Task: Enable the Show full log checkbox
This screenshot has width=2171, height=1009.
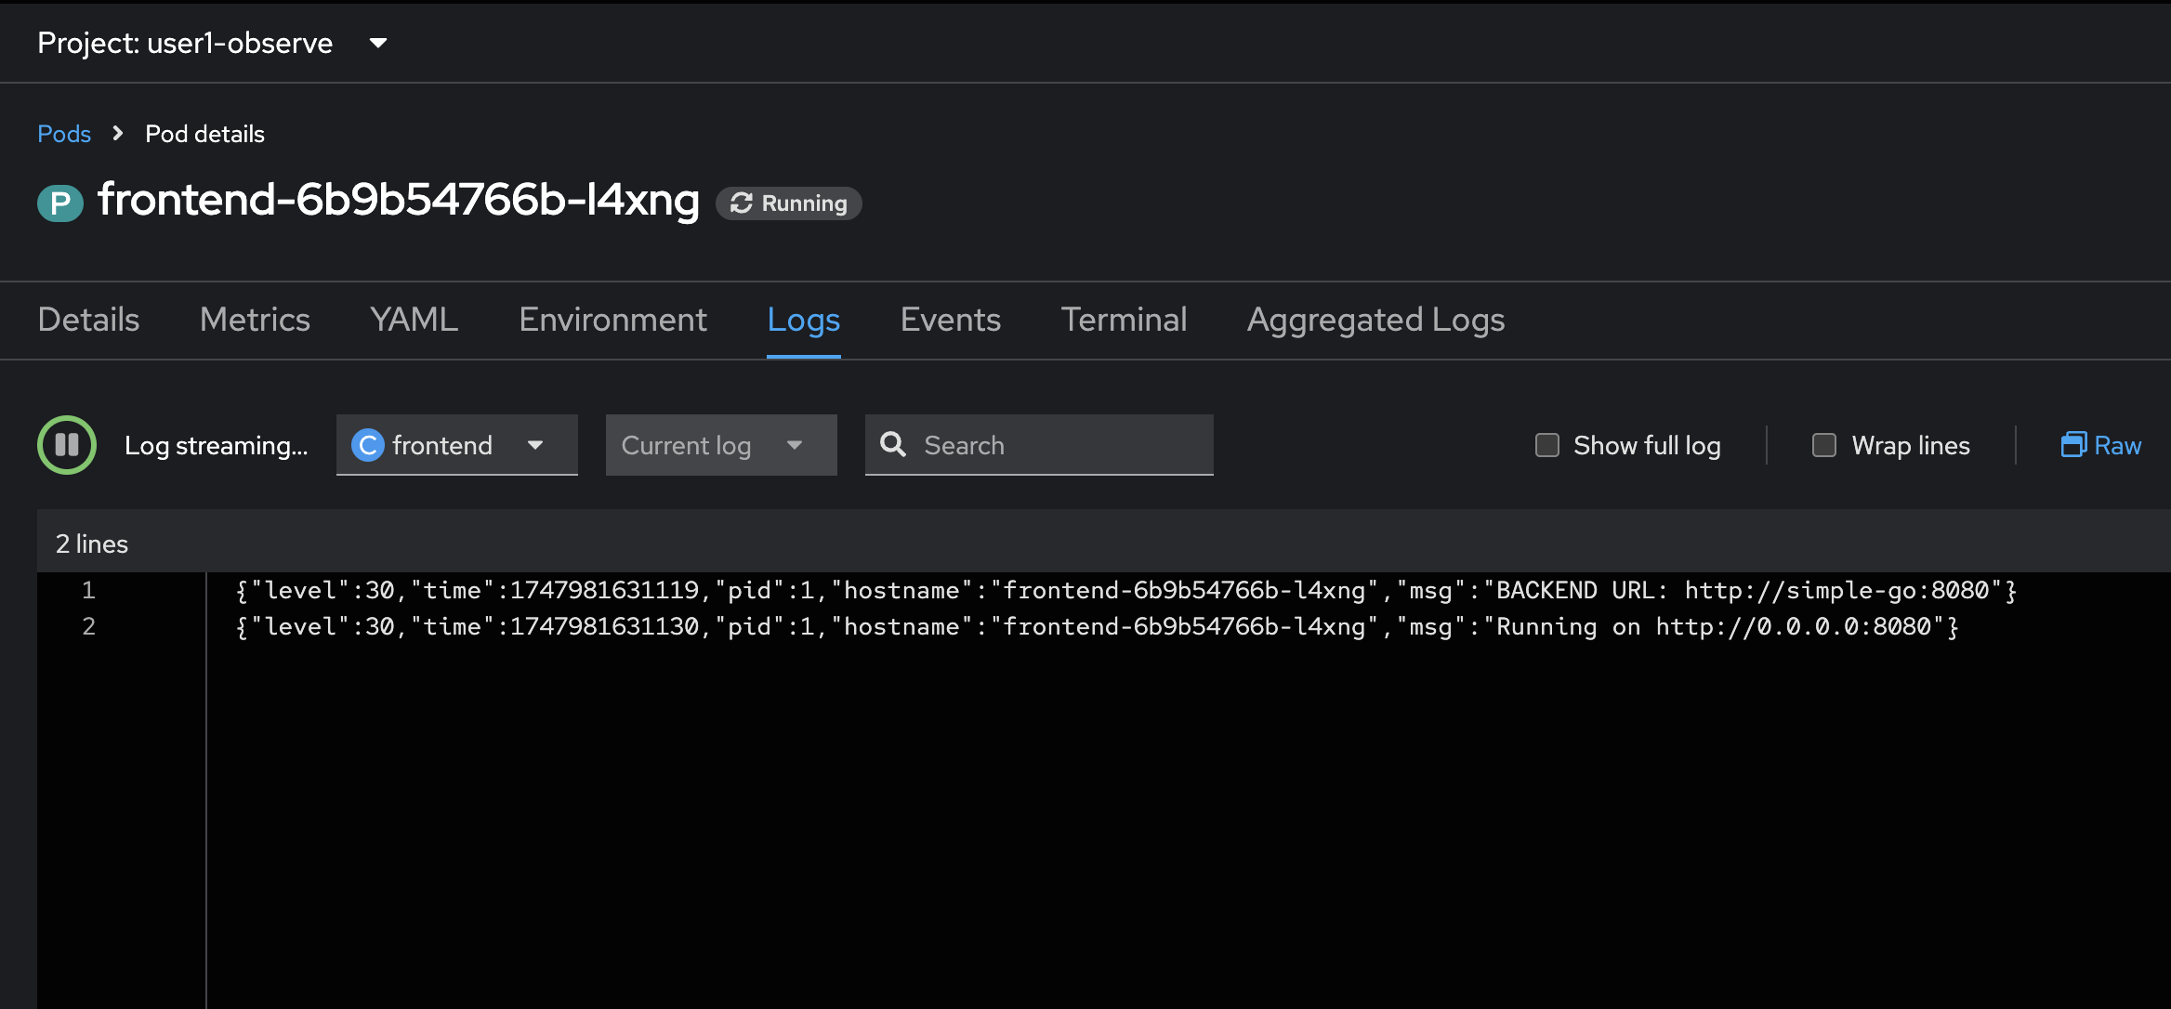Action: tap(1547, 445)
